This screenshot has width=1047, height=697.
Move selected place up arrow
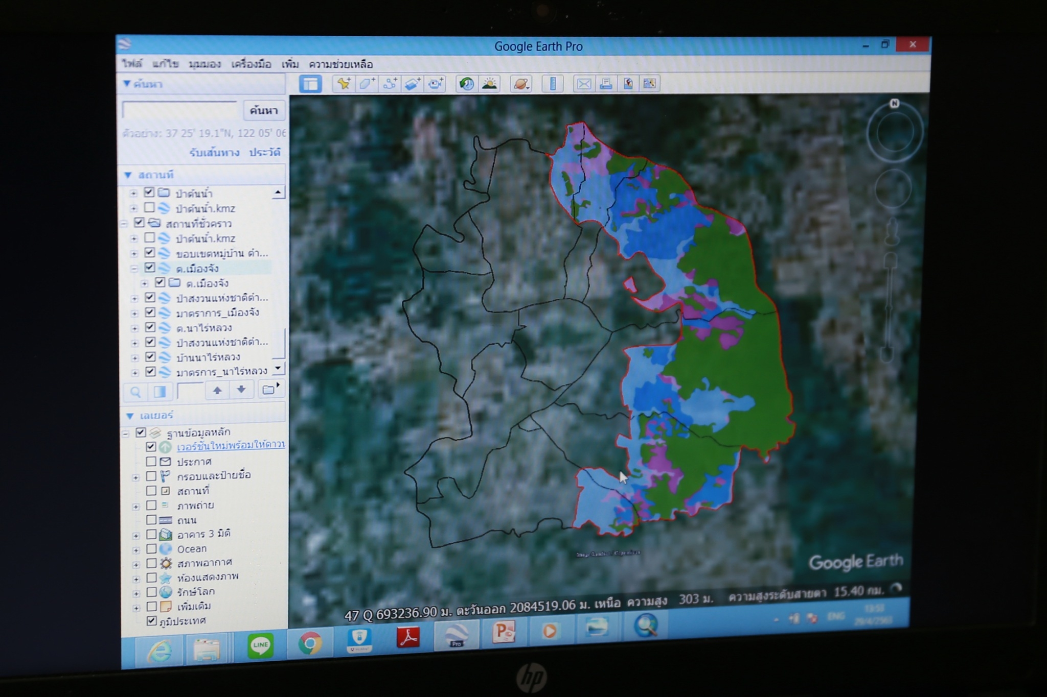tap(217, 391)
